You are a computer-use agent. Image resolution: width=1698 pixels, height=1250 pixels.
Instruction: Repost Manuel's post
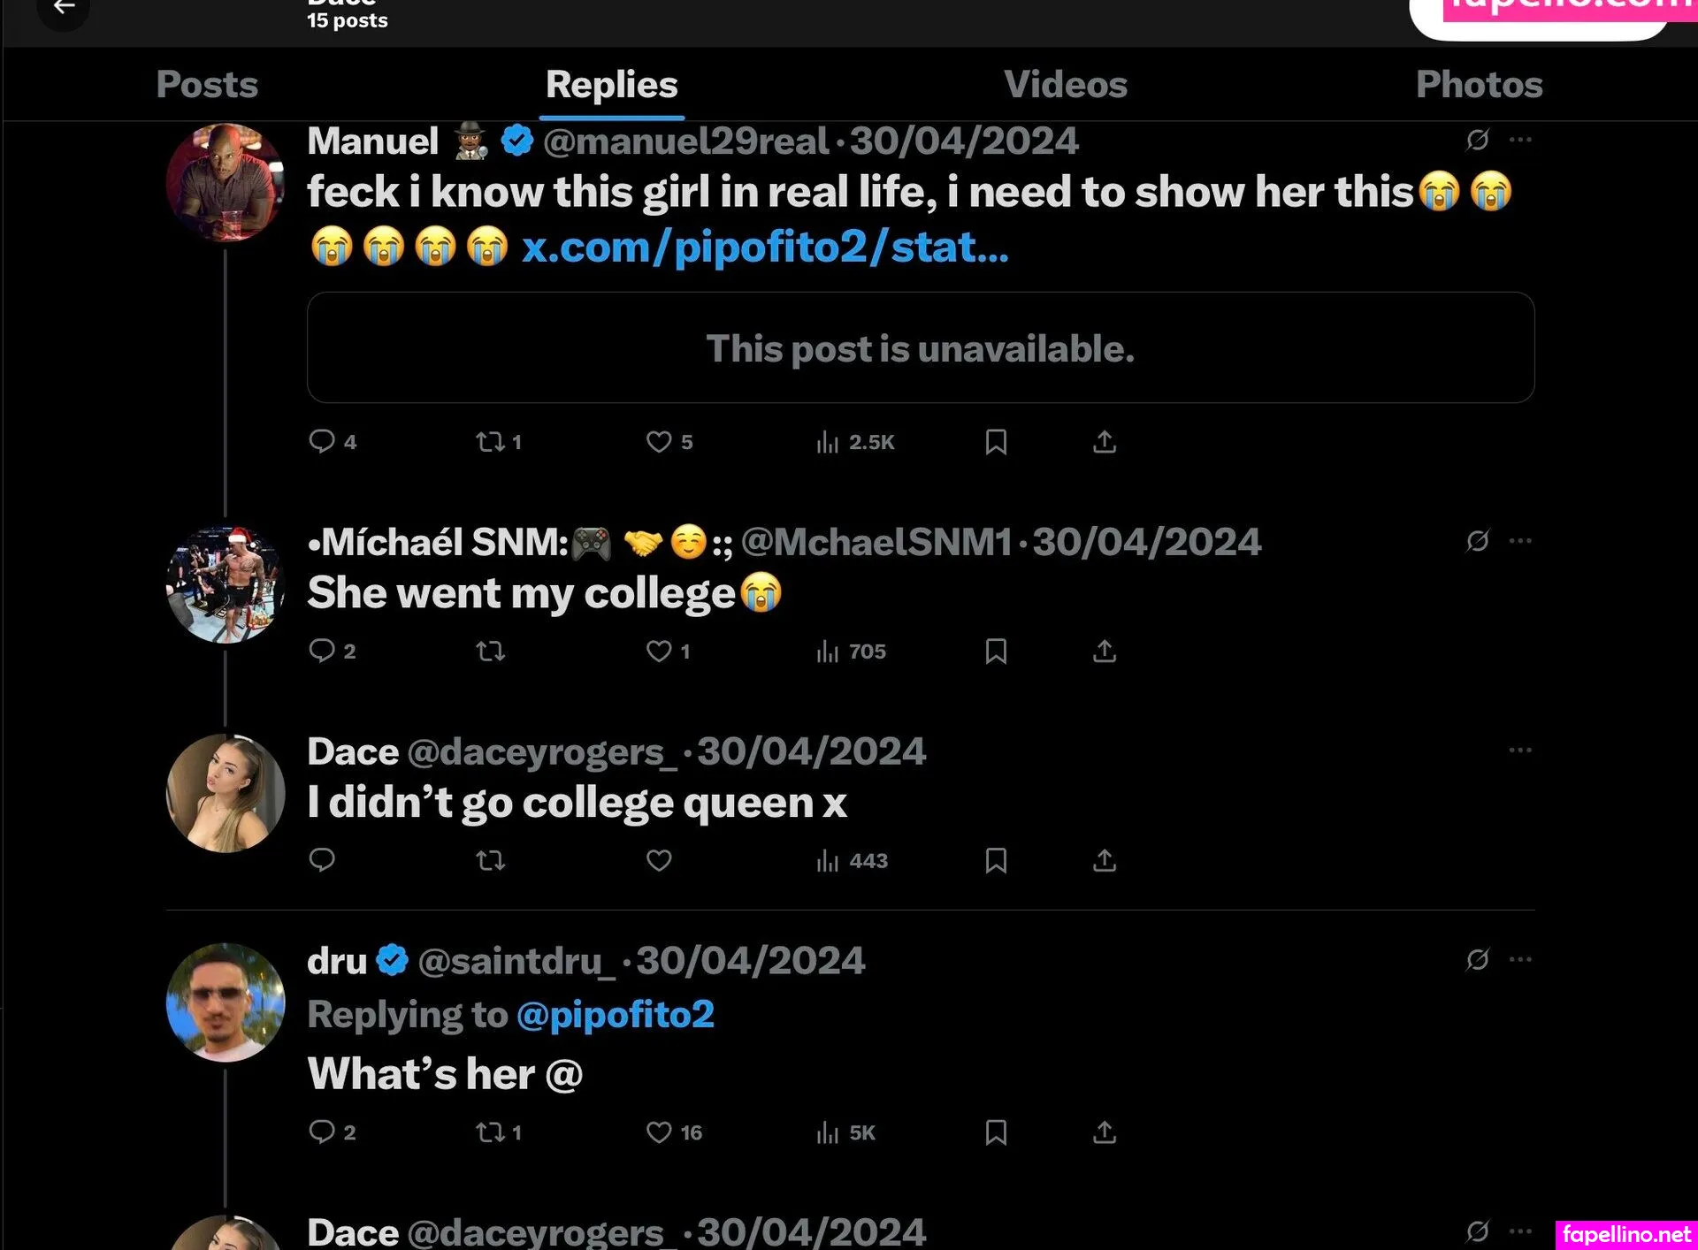point(490,441)
